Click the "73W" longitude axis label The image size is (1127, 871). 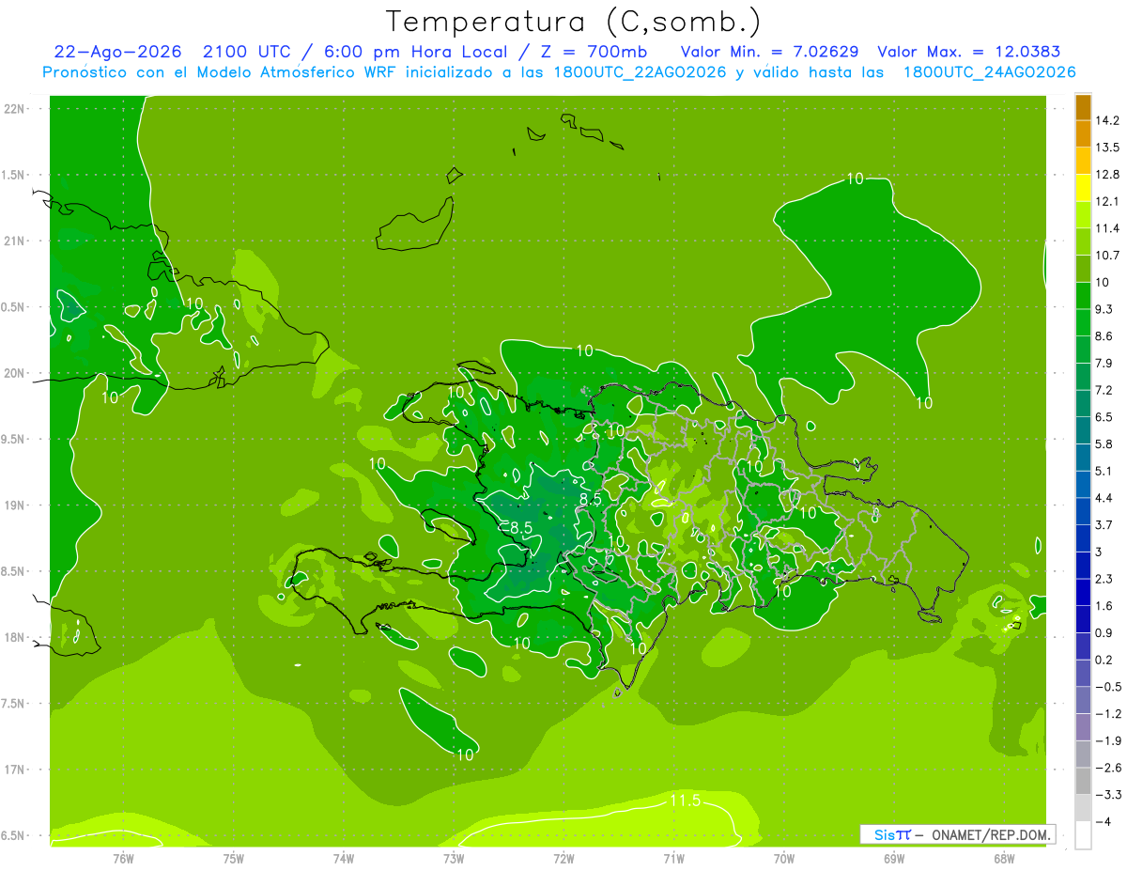454,858
